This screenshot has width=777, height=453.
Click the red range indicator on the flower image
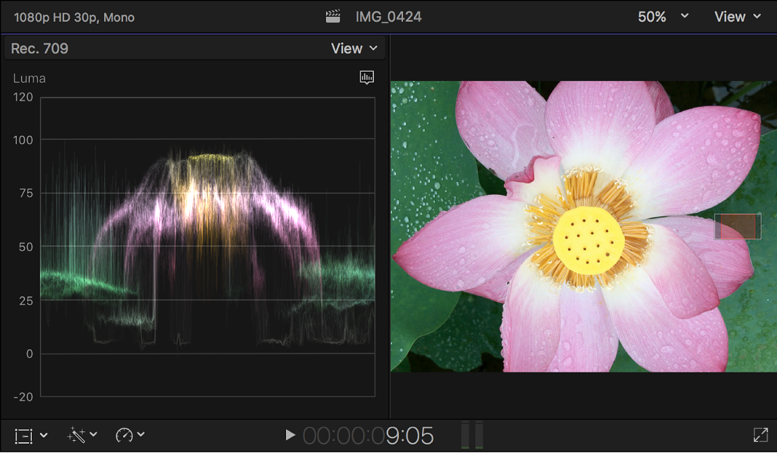point(737,226)
